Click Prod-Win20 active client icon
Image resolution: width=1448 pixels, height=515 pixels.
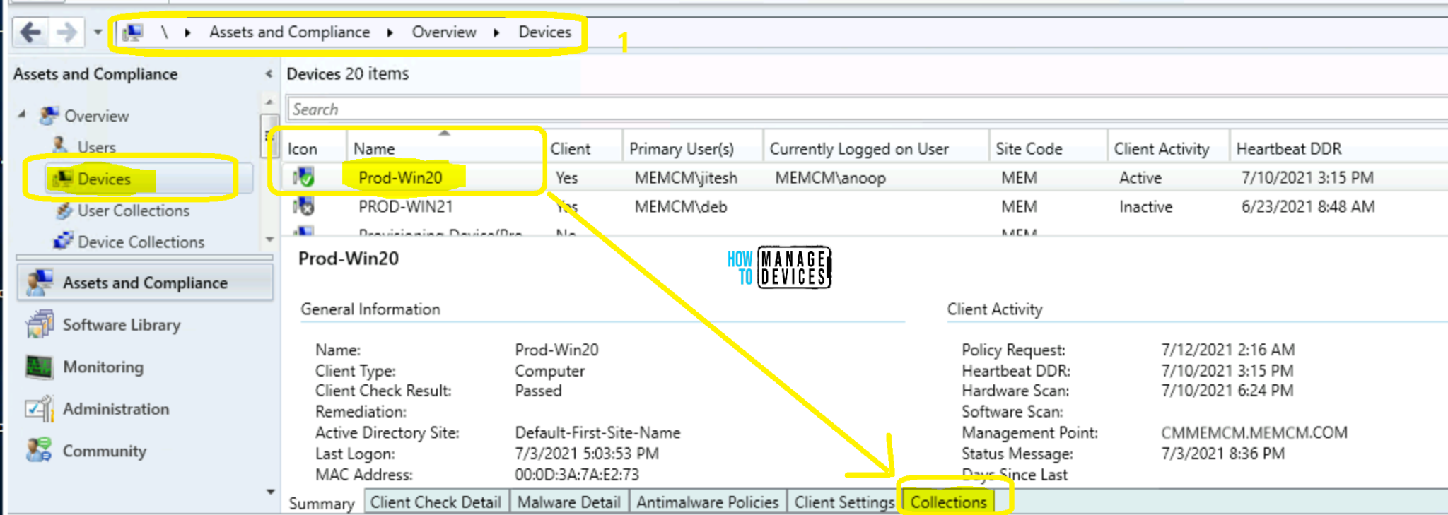(x=304, y=177)
